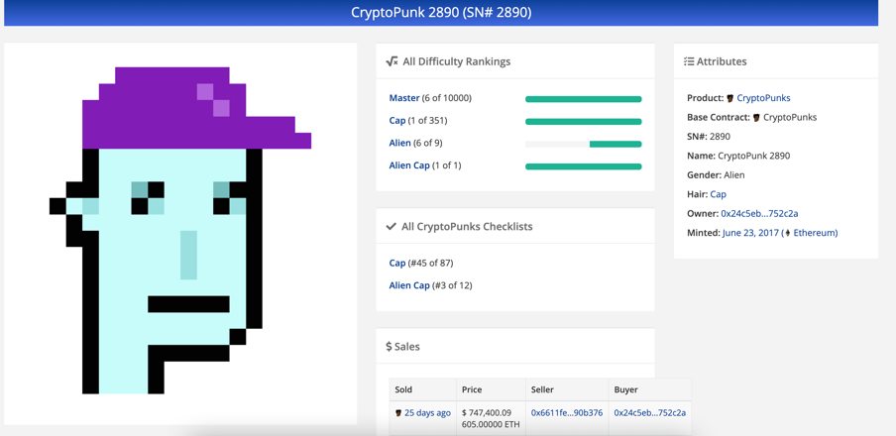This screenshot has height=436, width=896.
Task: Click the seller address 0x6611fe...90b376
Action: [566, 413]
